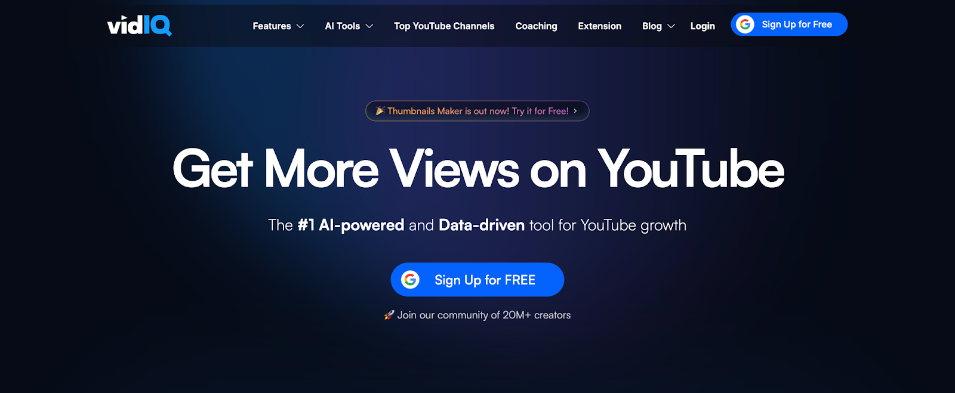Click header Sign Up for Free button

coord(789,24)
